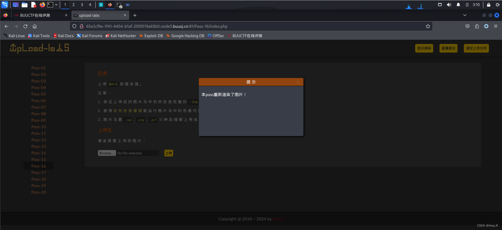Open the Firefox hamburger menu
This screenshot has width=502, height=230.
[x=496, y=26]
